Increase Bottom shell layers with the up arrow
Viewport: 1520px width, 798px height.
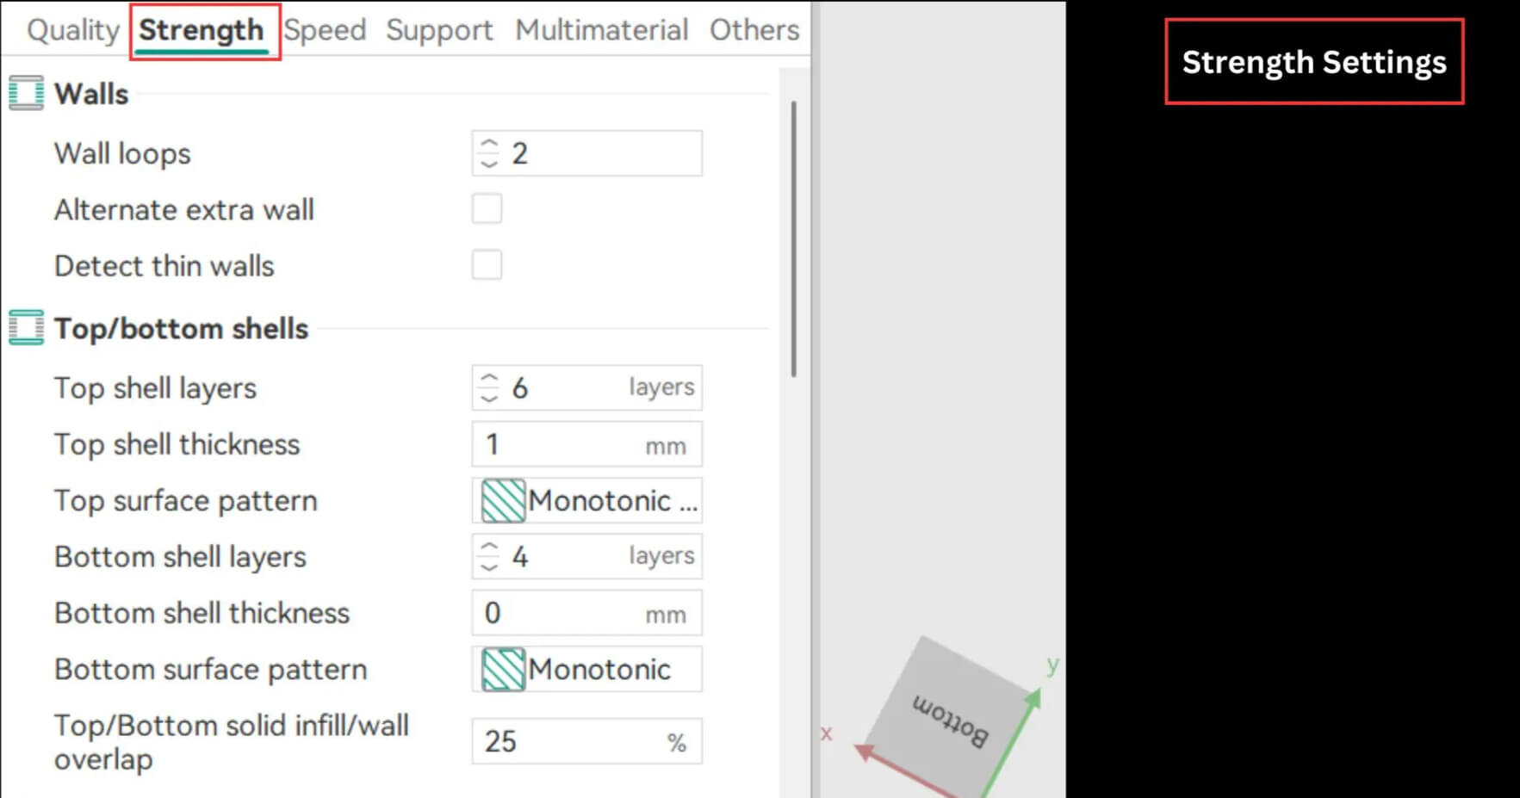pyautogui.click(x=489, y=547)
